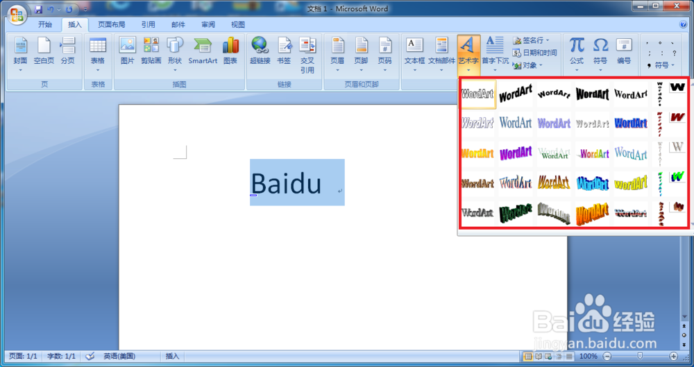This screenshot has width=694, height=367.
Task: Click the Office button logo
Action: point(17,14)
